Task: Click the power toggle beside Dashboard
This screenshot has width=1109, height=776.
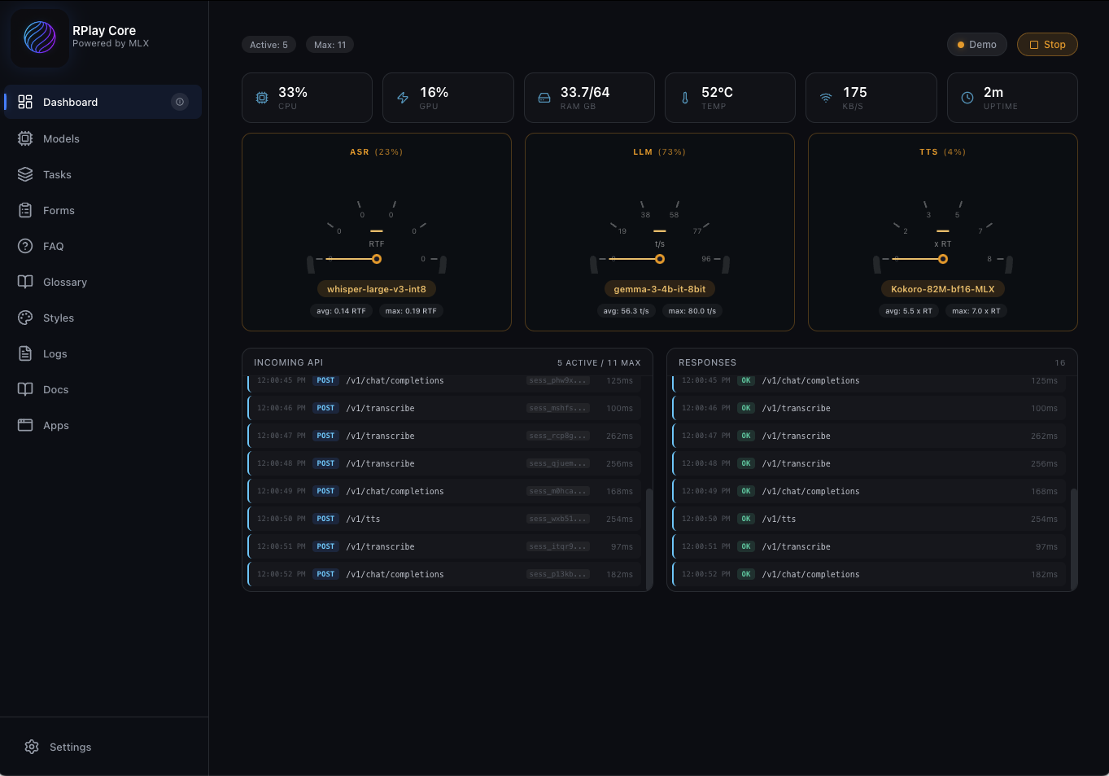Action: tap(180, 102)
